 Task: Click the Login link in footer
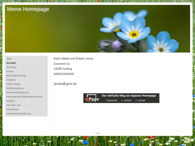97,133
